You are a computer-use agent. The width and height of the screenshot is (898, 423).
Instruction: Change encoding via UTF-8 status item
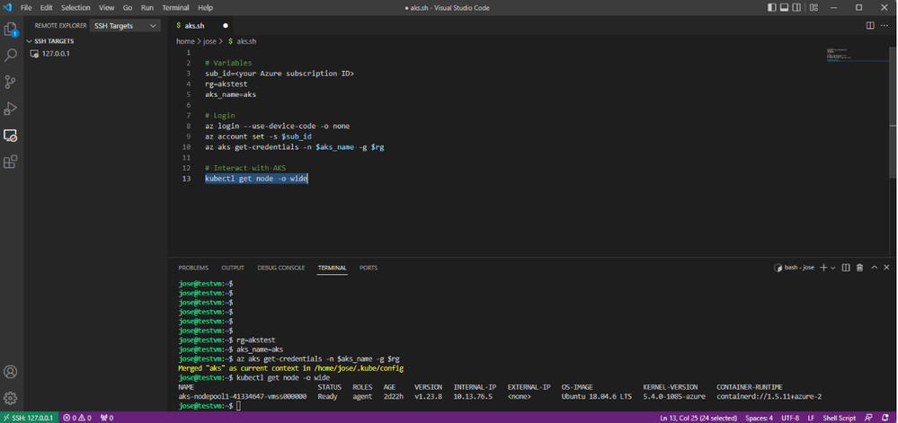(x=790, y=418)
